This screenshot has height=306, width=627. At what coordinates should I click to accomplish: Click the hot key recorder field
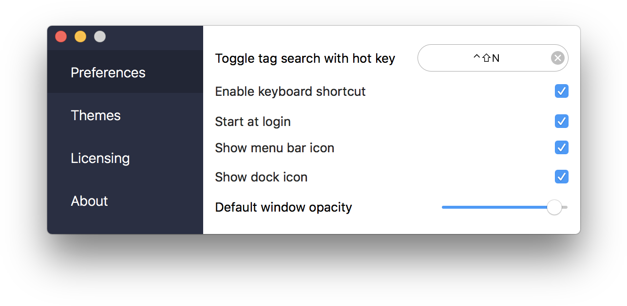click(x=485, y=58)
